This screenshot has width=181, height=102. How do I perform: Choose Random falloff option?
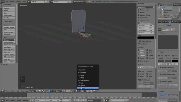(x=88, y=70)
